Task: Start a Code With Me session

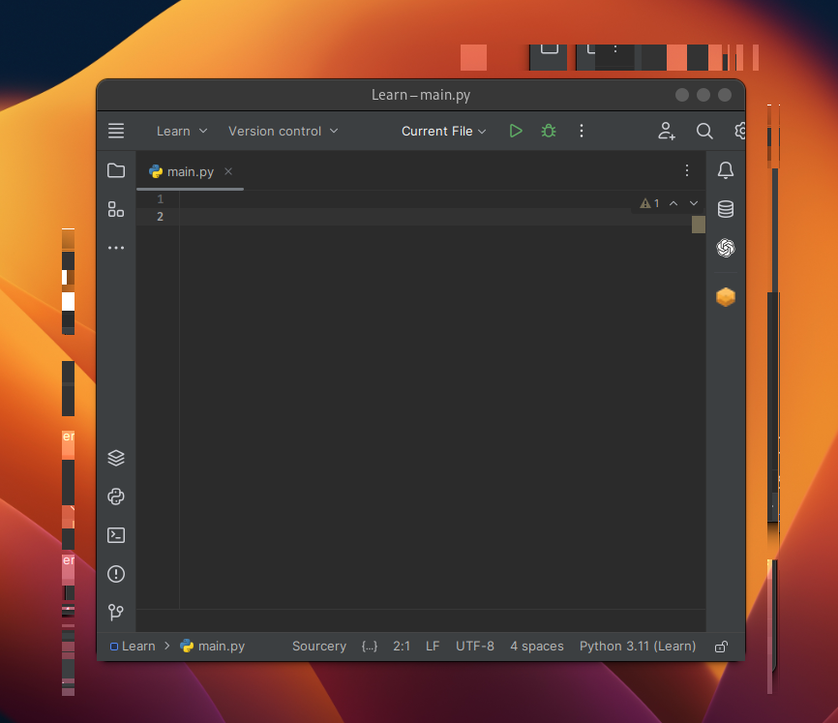Action: (666, 131)
